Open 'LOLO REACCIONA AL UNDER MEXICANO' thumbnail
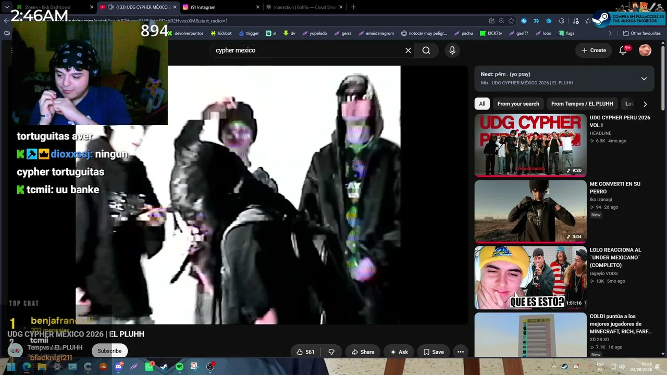Screen dimensions: 667x375 (530, 278)
